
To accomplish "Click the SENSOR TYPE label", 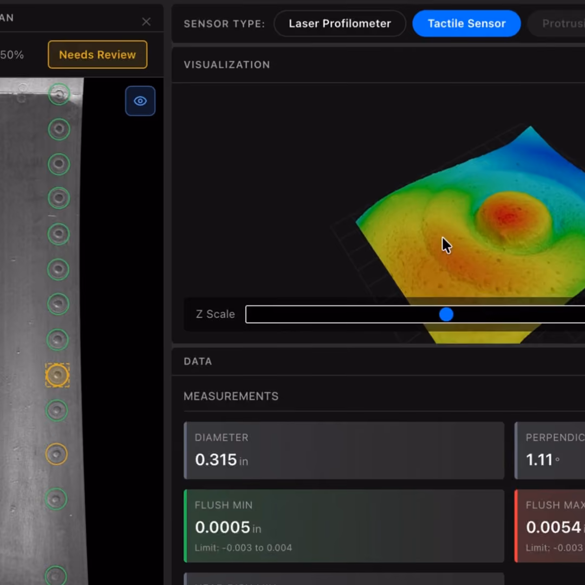I will [x=224, y=24].
